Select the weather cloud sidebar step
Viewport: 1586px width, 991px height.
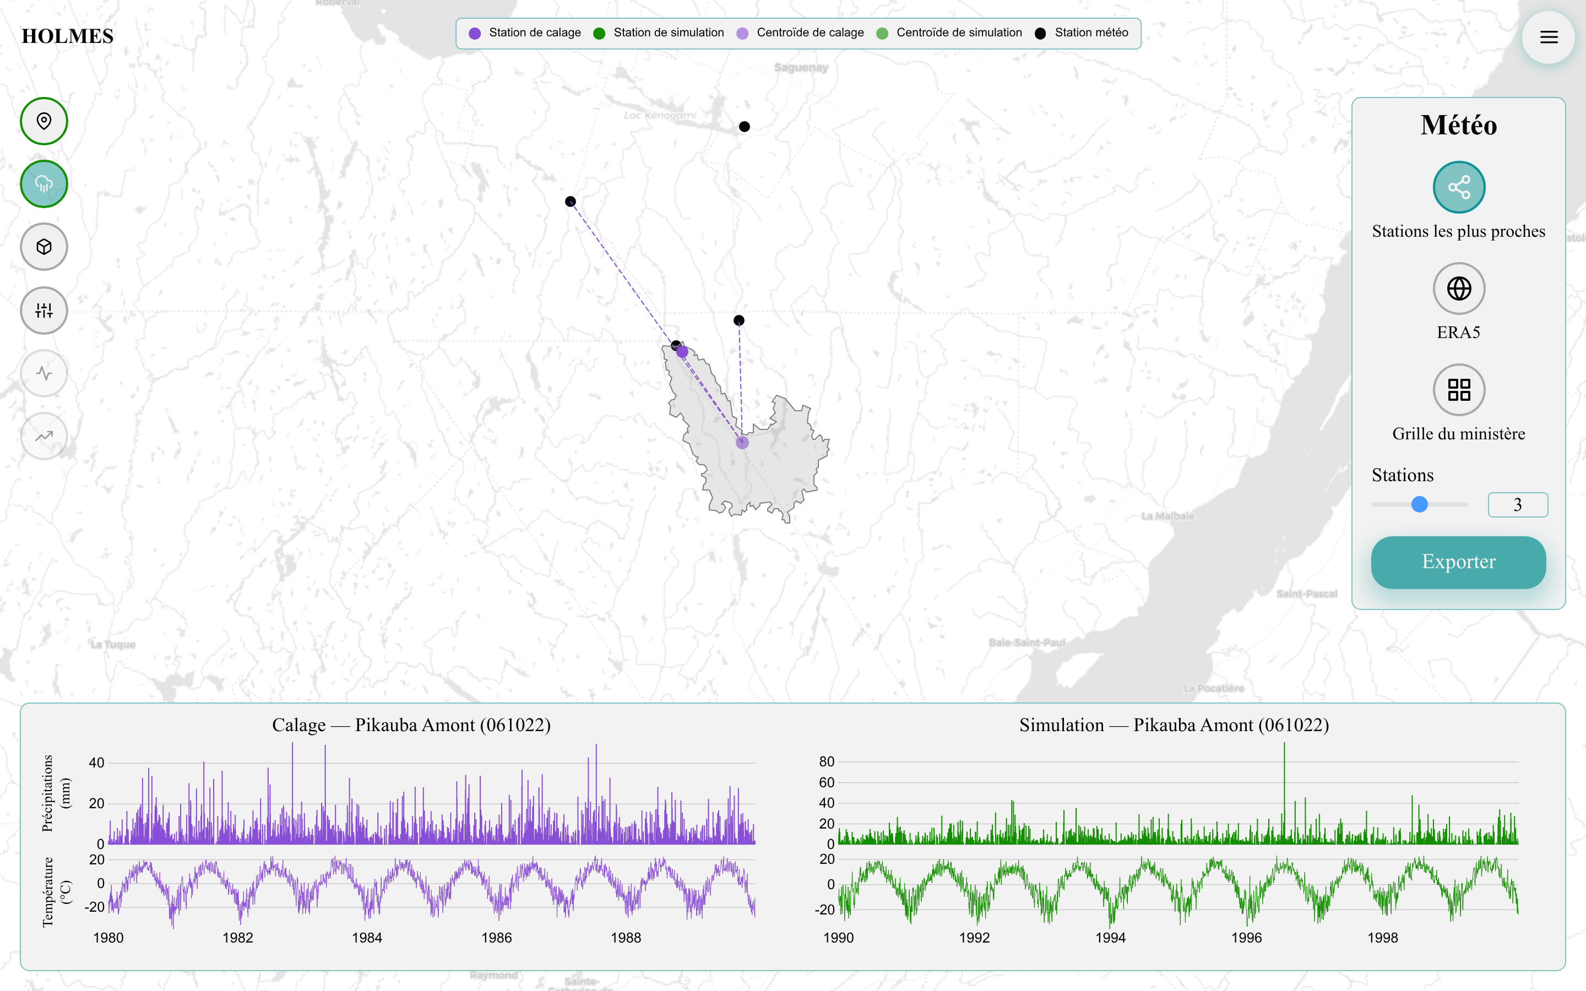coord(44,184)
